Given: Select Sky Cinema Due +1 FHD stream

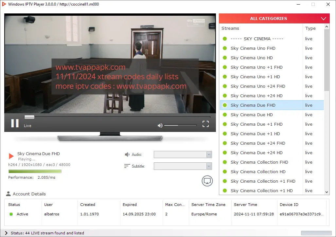Looking at the screenshot, I should pyautogui.click(x=272, y=124).
